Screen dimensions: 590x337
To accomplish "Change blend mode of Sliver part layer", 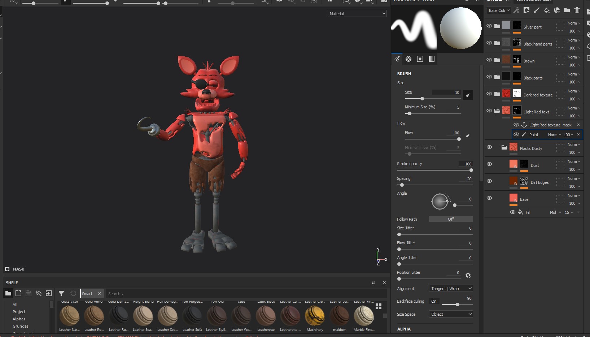I will pos(574,23).
